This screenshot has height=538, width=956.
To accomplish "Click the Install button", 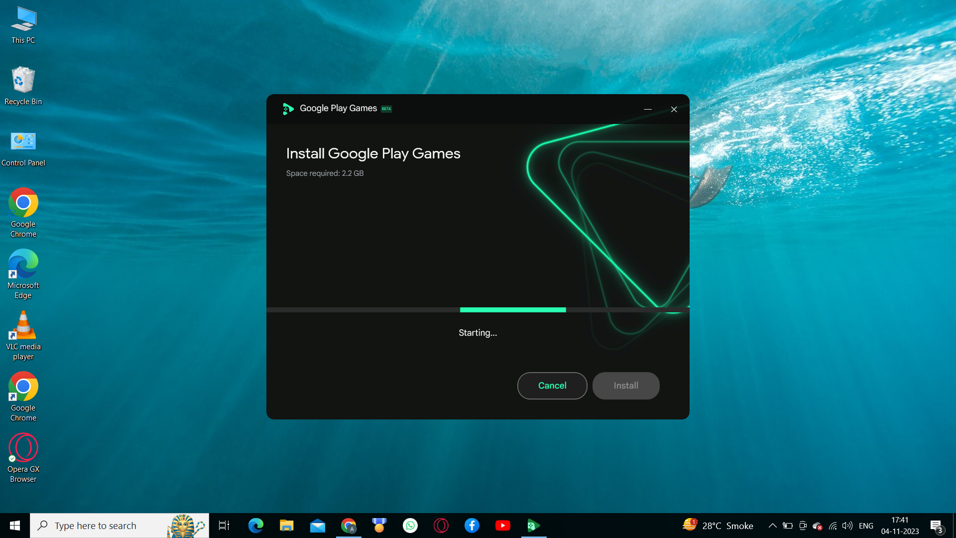I will point(626,385).
